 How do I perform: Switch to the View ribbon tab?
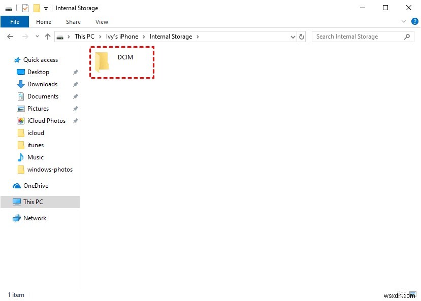point(102,22)
